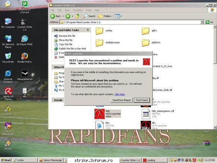
Task: Open the hldsupdatetool desktop icon
Action: click(x=25, y=73)
